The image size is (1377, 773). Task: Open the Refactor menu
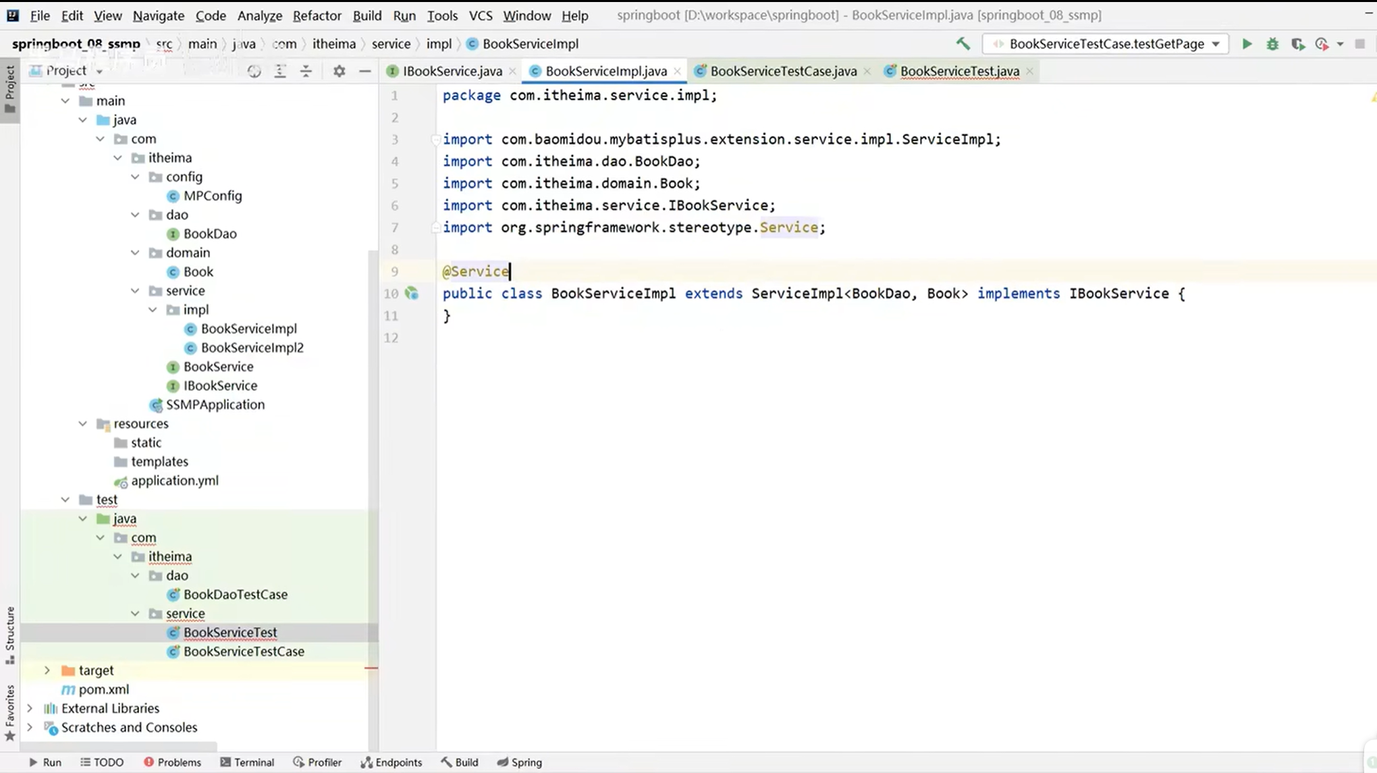pyautogui.click(x=317, y=15)
